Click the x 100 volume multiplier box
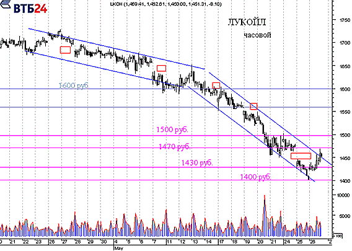This screenshot has height=251, width=352. pyautogui.click(x=338, y=236)
